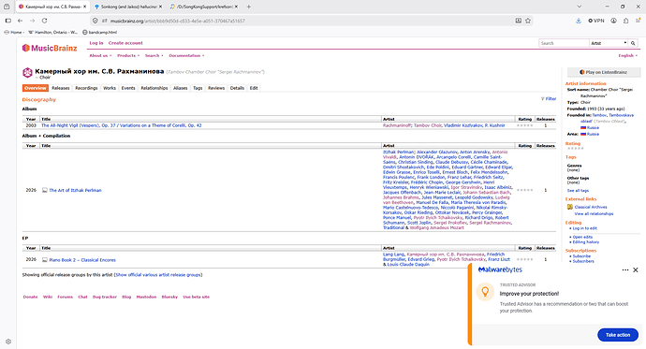646x349 pixels.
Task: Close the Malwarebytes notification popup
Action: tap(636, 270)
